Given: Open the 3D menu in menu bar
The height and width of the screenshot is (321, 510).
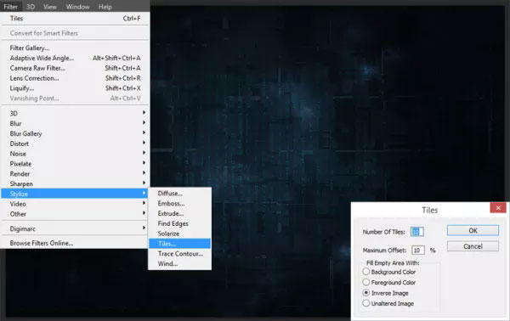Looking at the screenshot, I should pyautogui.click(x=31, y=7).
